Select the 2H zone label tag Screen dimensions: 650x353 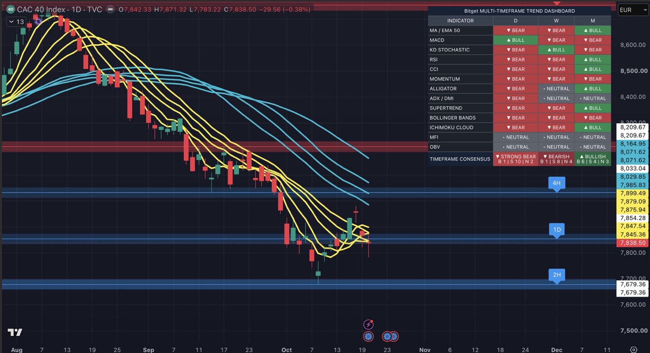click(x=557, y=276)
